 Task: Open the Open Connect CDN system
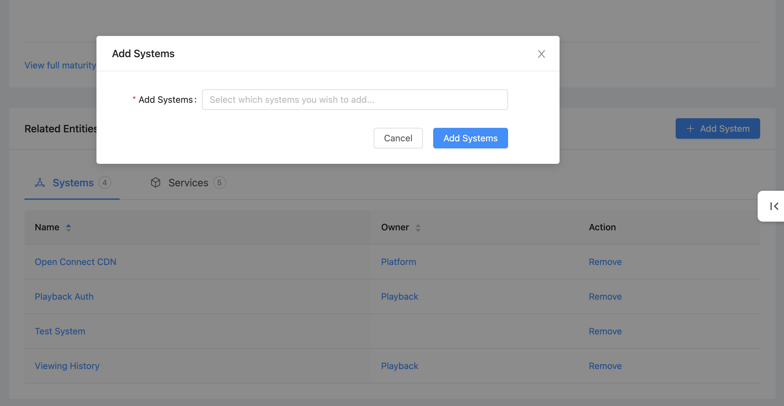(76, 262)
